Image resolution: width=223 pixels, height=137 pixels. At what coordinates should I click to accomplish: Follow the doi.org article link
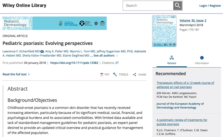tap(74, 63)
